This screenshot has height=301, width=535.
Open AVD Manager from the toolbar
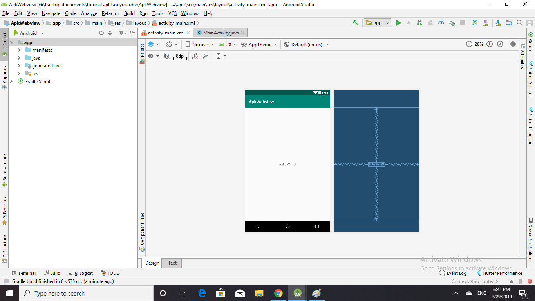[x=486, y=23]
